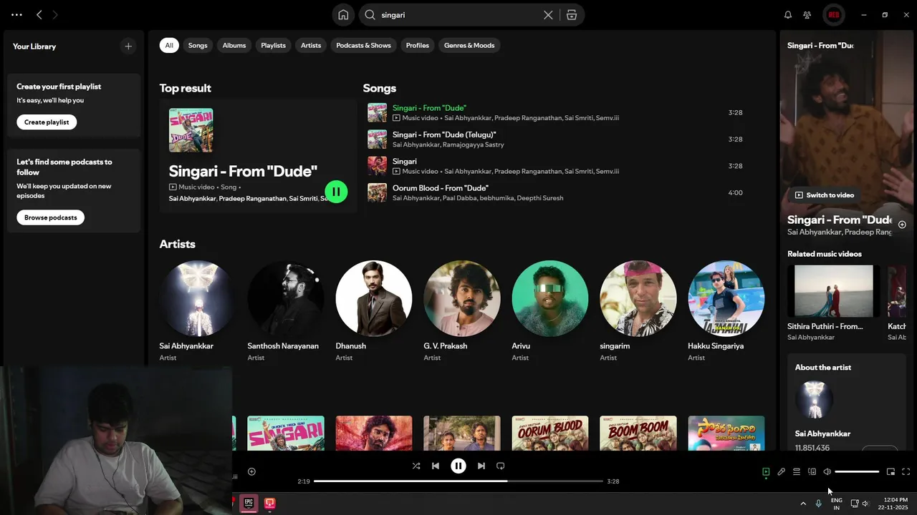Skip to next track
Viewport: 917px width, 515px height.
[x=481, y=466]
